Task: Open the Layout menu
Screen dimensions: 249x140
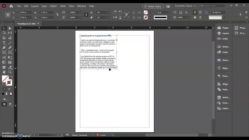Action: point(35,6)
